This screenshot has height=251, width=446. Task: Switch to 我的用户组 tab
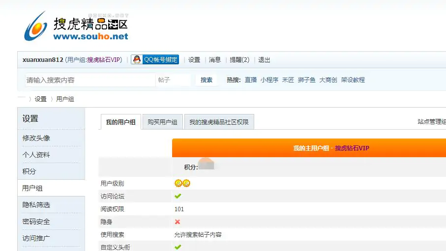pos(121,122)
